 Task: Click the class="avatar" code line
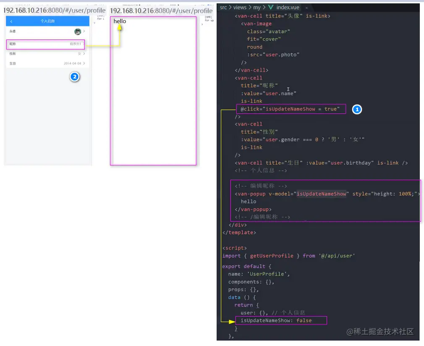point(268,31)
